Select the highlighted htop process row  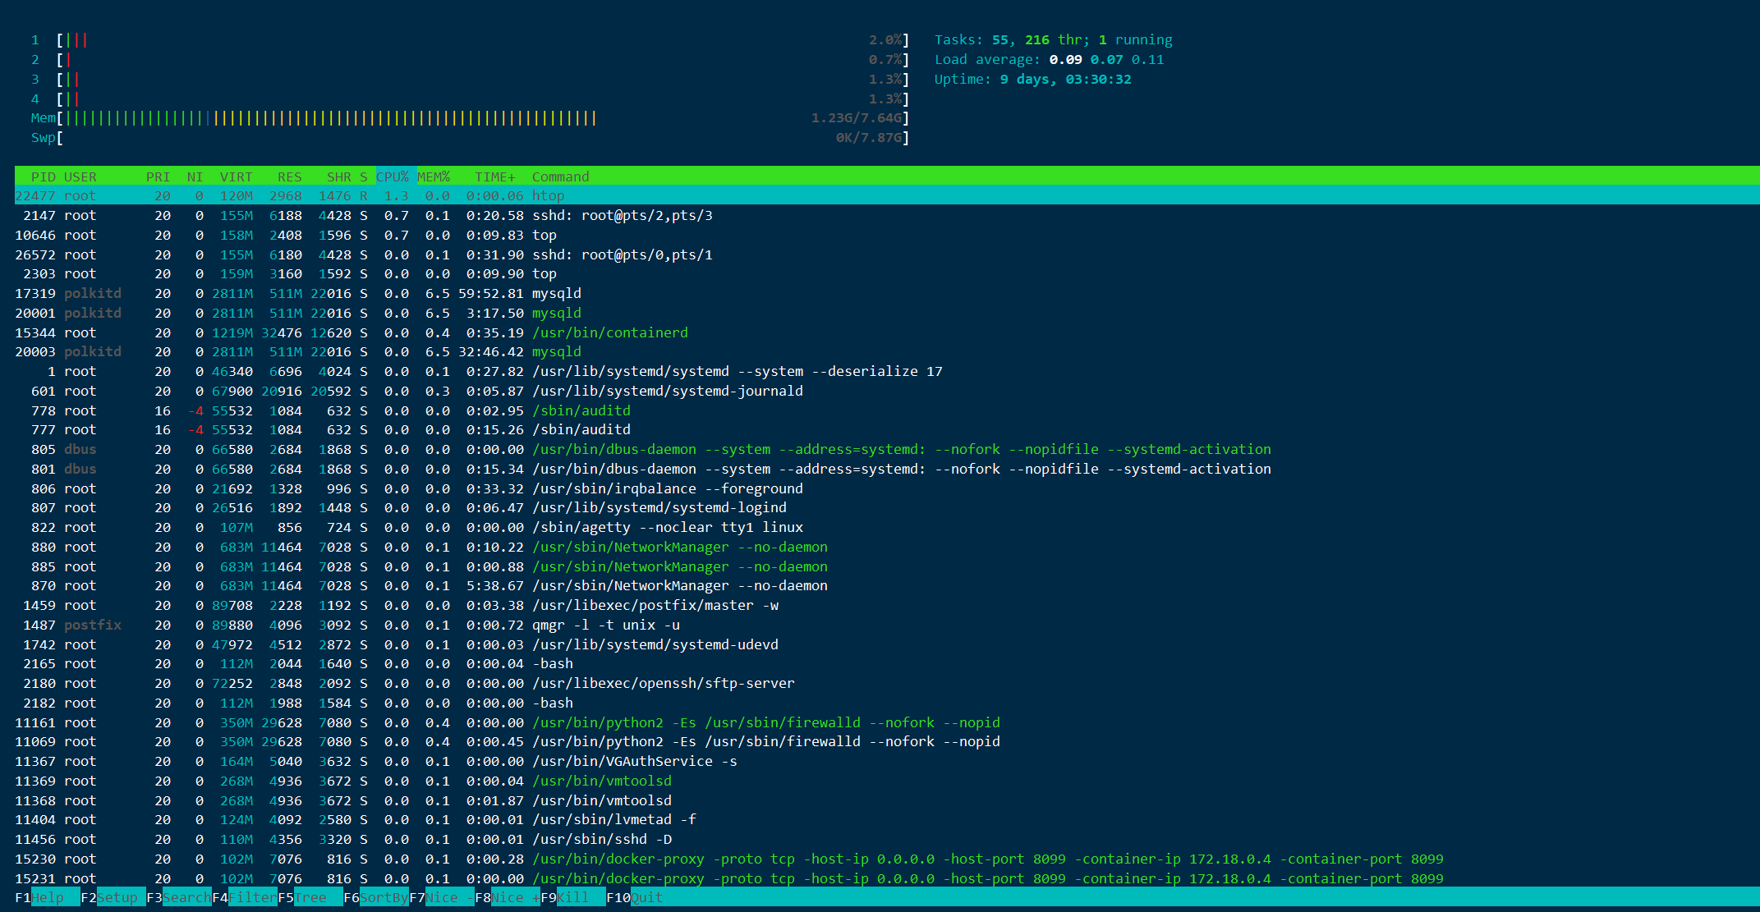(x=887, y=195)
